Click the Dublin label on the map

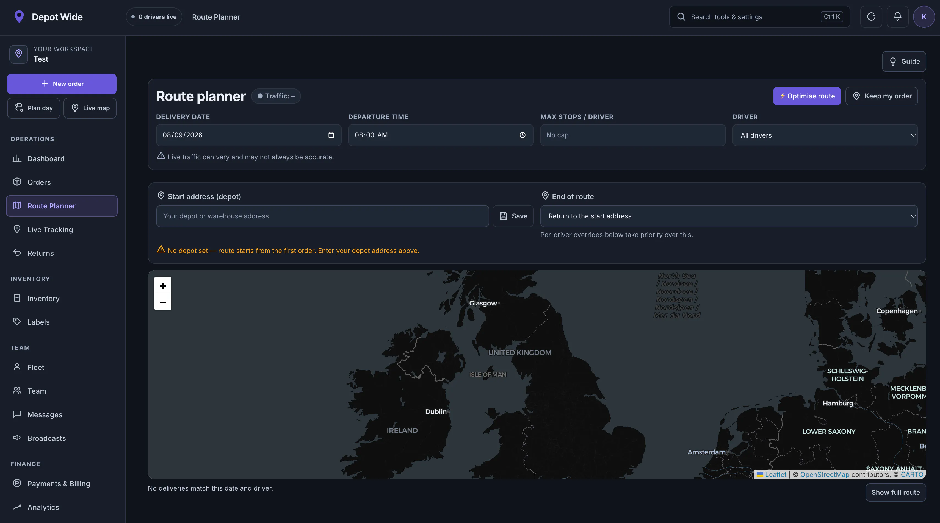[x=436, y=411]
